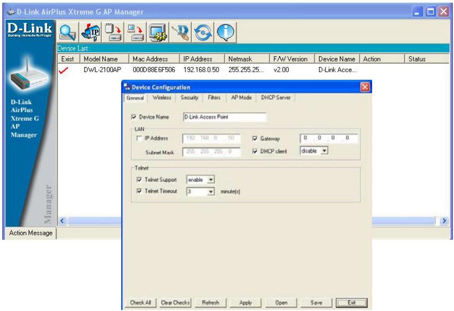Click the Exist column header
454x311 pixels.
pyautogui.click(x=69, y=59)
